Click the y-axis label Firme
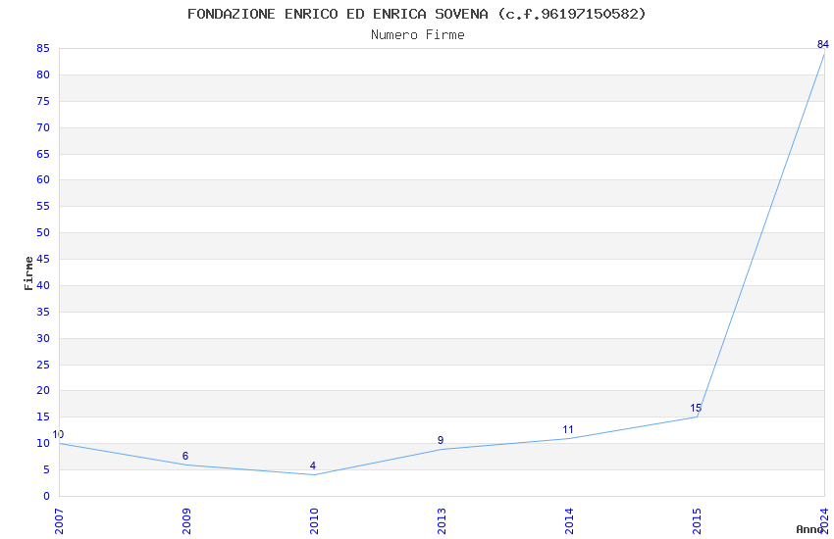 [x=28, y=273]
